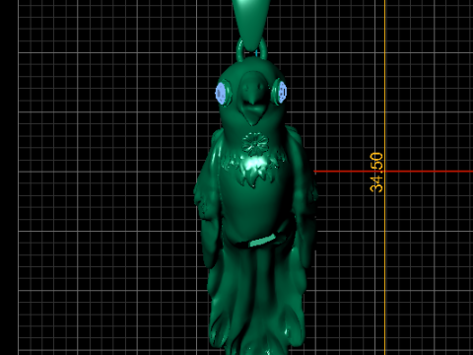Select the teardrop pendant bail above the head
Image resolution: width=473 pixels, height=355 pixels.
(x=251, y=25)
